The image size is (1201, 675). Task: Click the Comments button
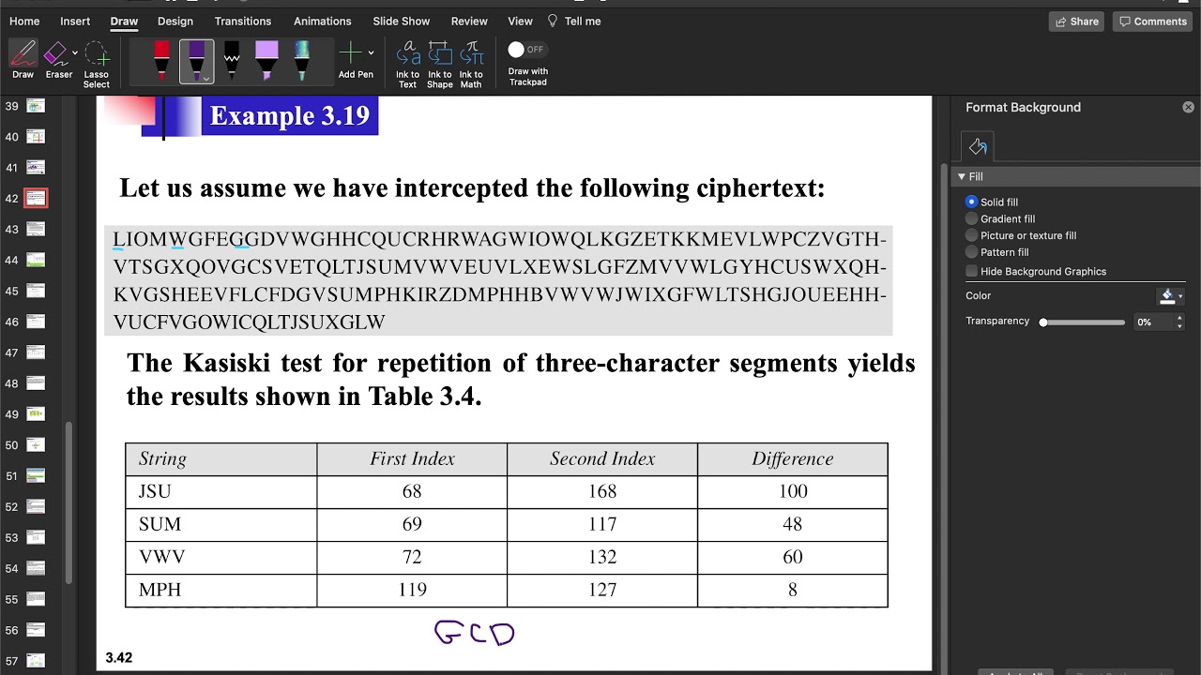(x=1152, y=22)
